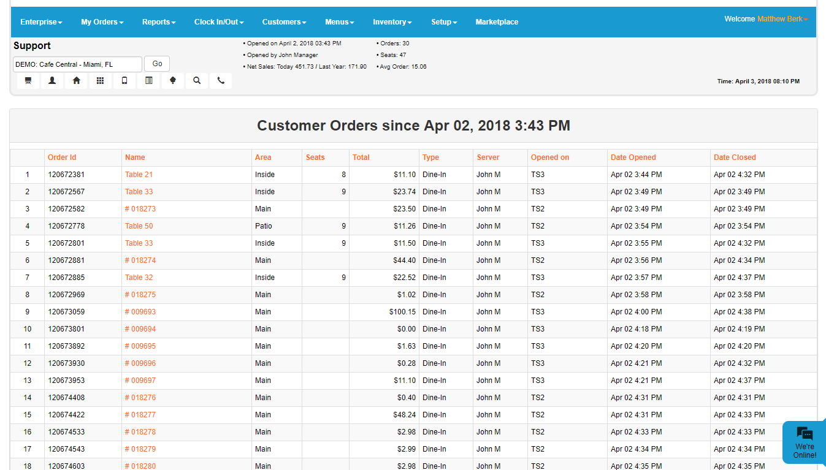This screenshot has height=470, width=826.
Task: Open the grid icon in Support toolbar
Action: [101, 81]
